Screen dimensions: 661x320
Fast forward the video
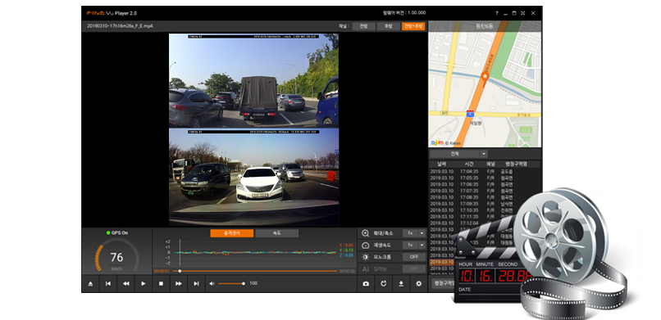pos(178,284)
